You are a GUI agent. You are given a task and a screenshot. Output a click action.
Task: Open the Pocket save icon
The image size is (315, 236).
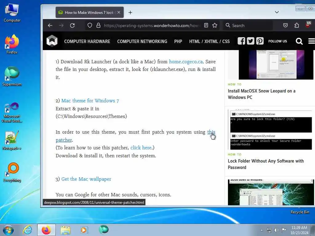tap(285, 25)
